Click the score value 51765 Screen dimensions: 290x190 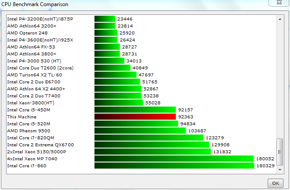click(150, 82)
